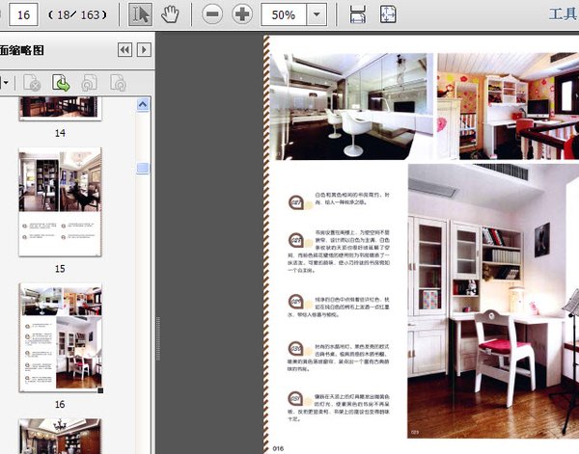The width and height of the screenshot is (579, 454).
Task: Click the thumbnail panel scrollbar handle
Action: click(143, 169)
